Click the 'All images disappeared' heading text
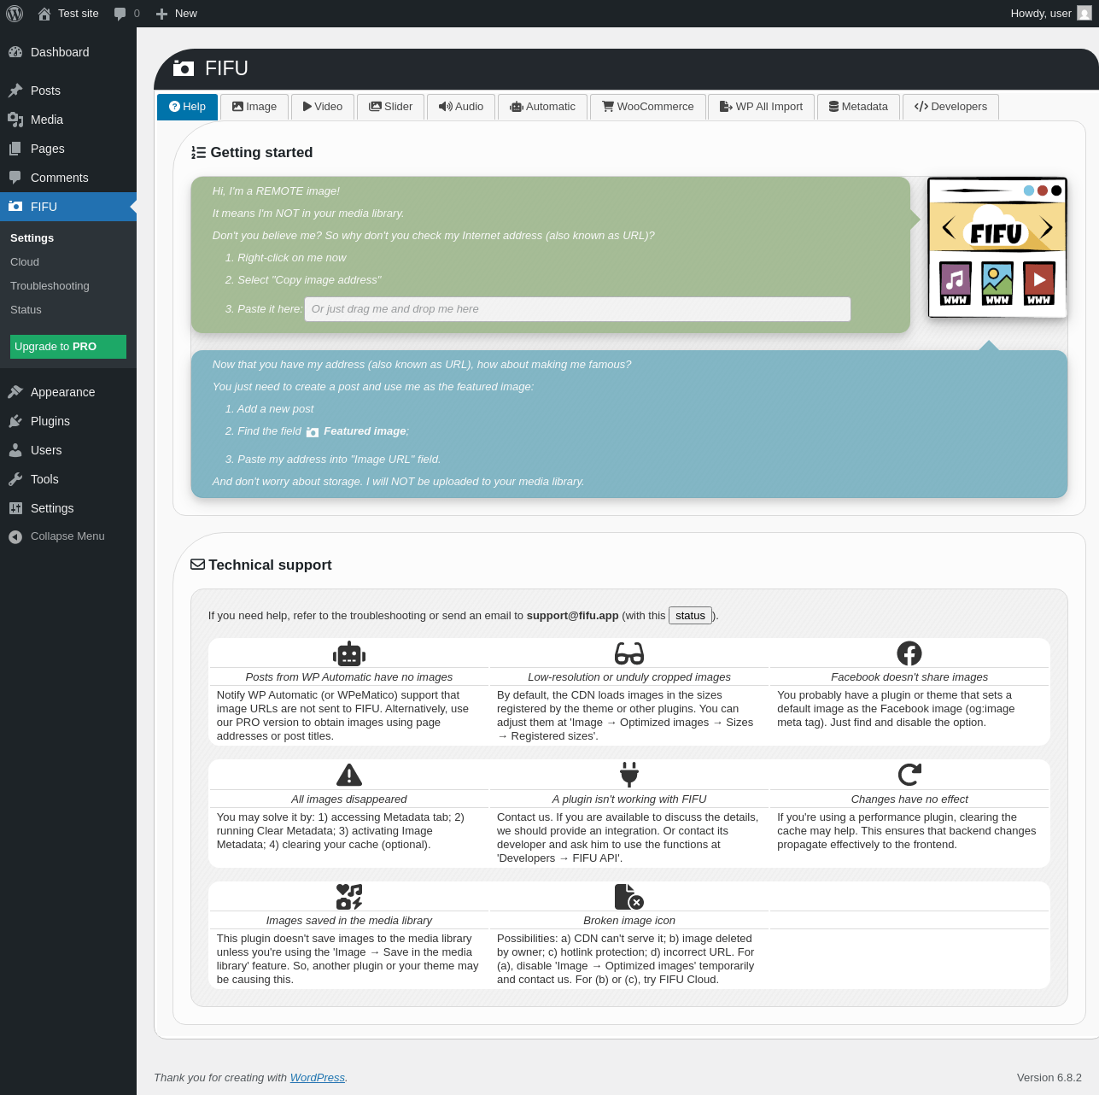 [x=349, y=799]
